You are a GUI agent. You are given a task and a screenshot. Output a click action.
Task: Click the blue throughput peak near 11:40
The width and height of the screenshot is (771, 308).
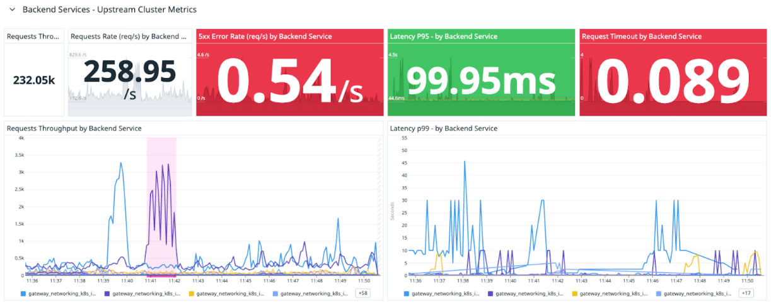coord(120,163)
